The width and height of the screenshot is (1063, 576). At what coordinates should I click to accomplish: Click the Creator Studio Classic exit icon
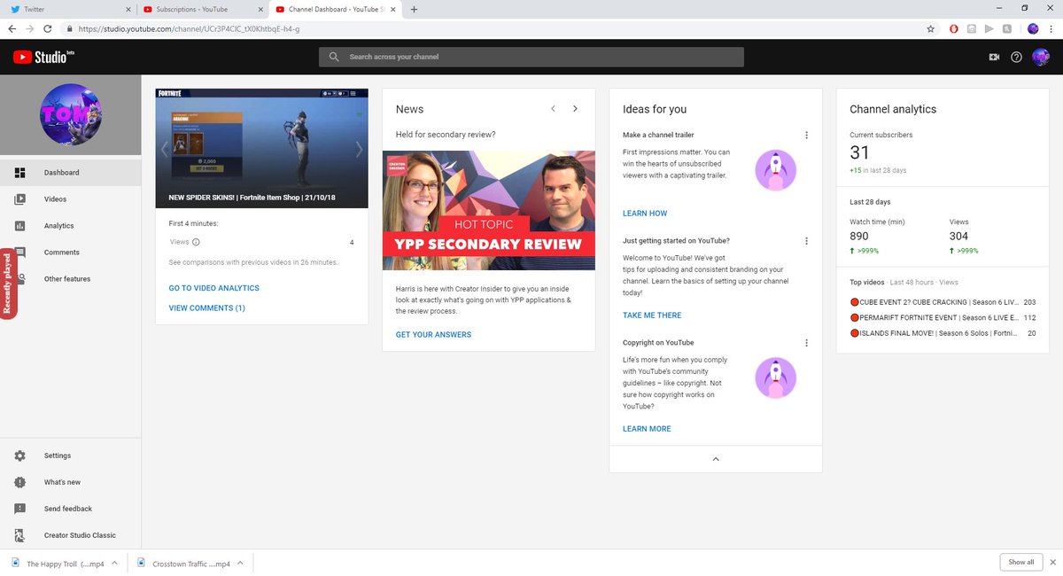pos(19,535)
